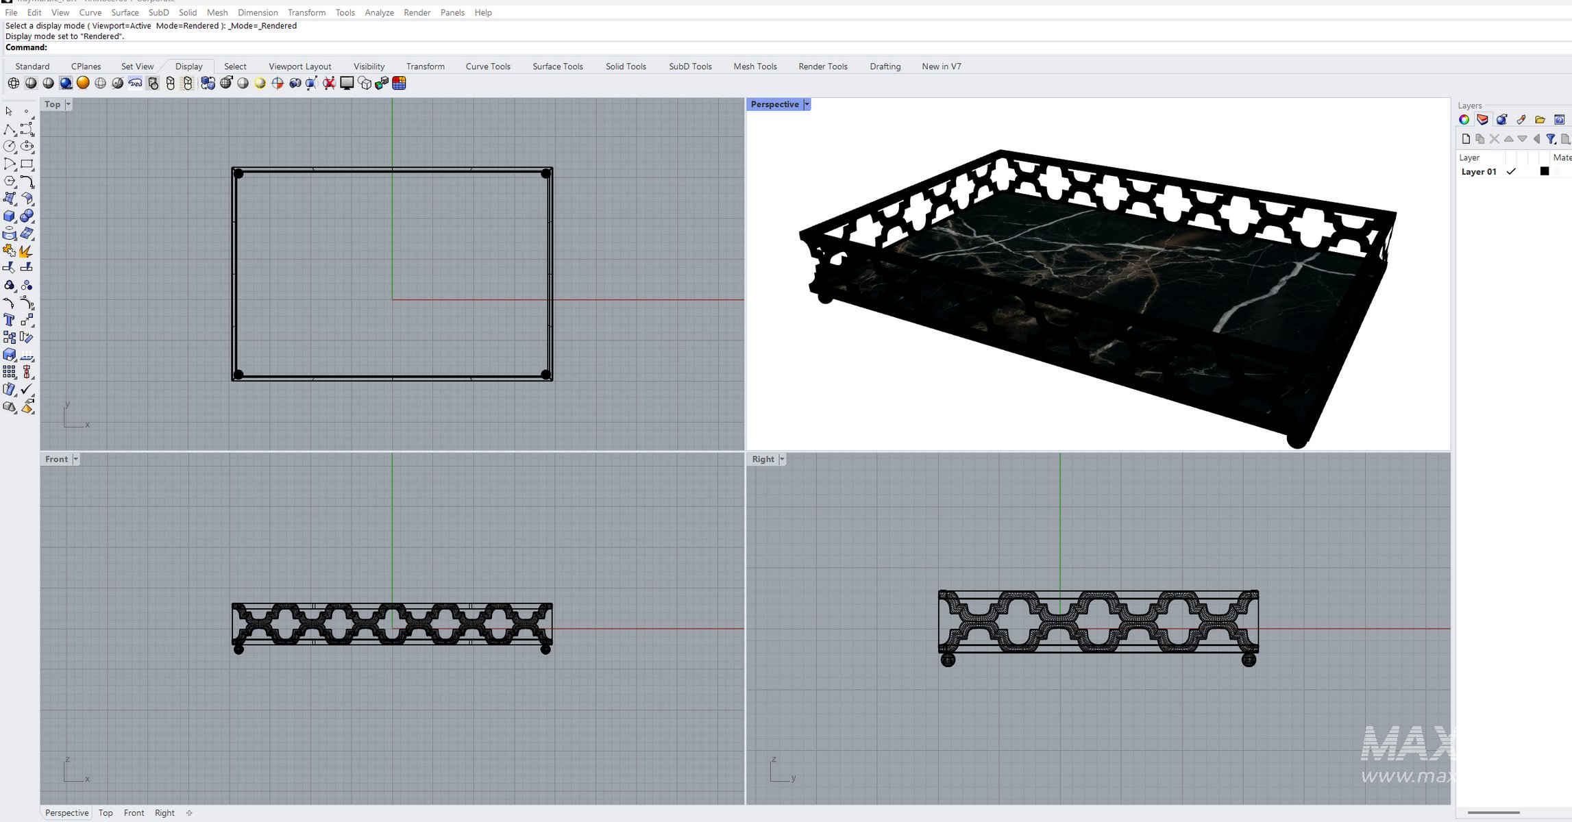
Task: Select the Rendered viewport mode blue sphere icon
Action: click(x=66, y=83)
